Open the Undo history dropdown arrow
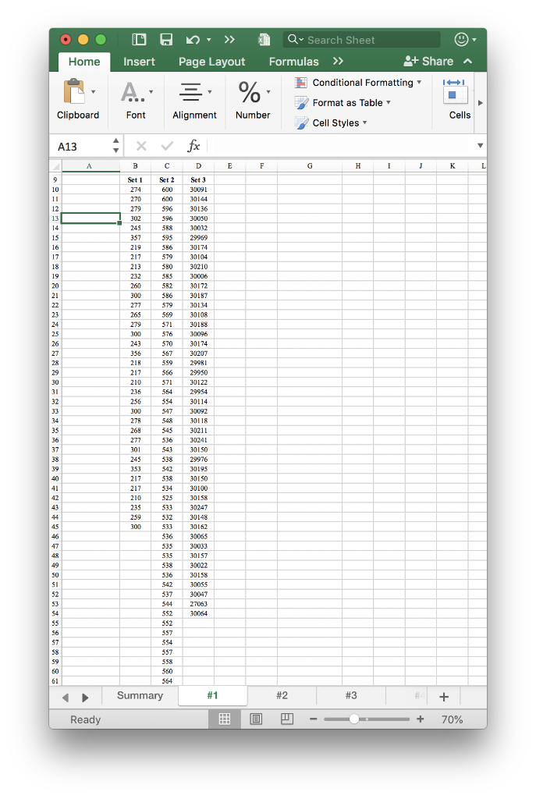 coord(209,40)
